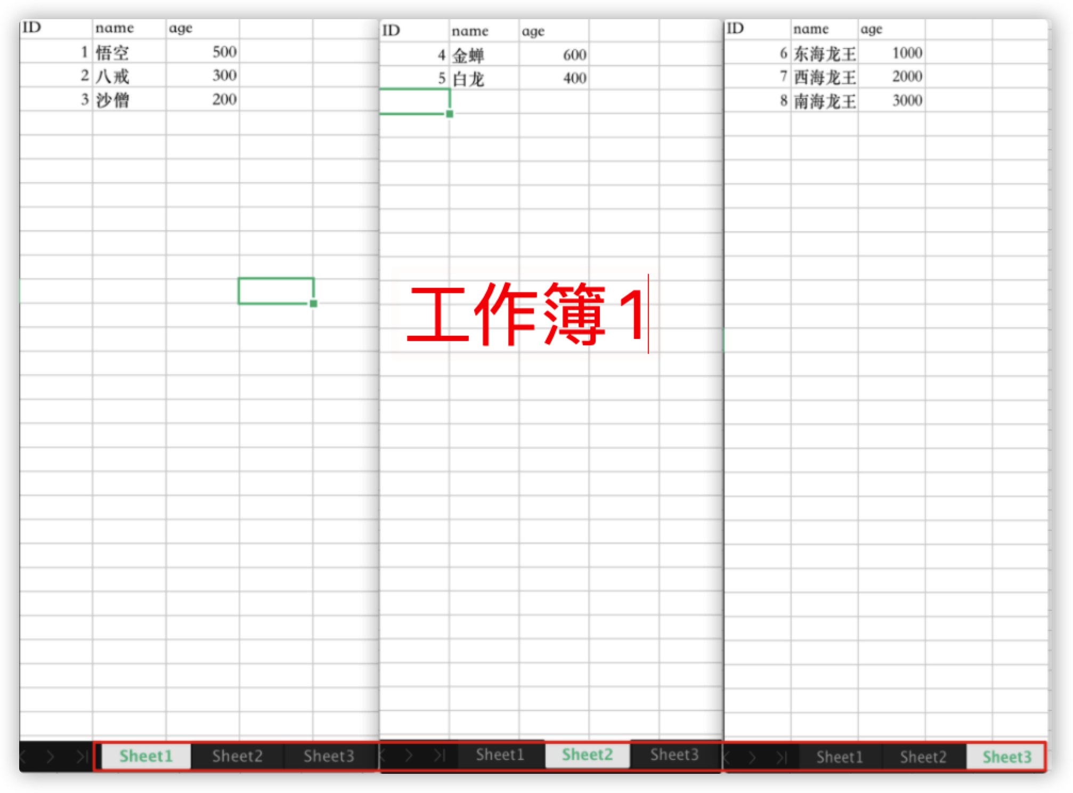Click age value 3000 for 南海龙王
Screen dimensions: 1073x793
pyautogui.click(x=906, y=101)
